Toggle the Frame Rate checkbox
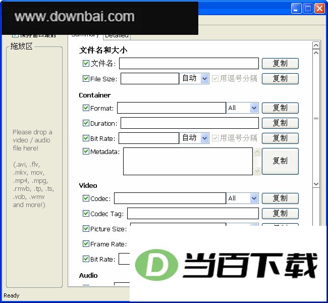This screenshot has width=328, height=303. pos(86,244)
